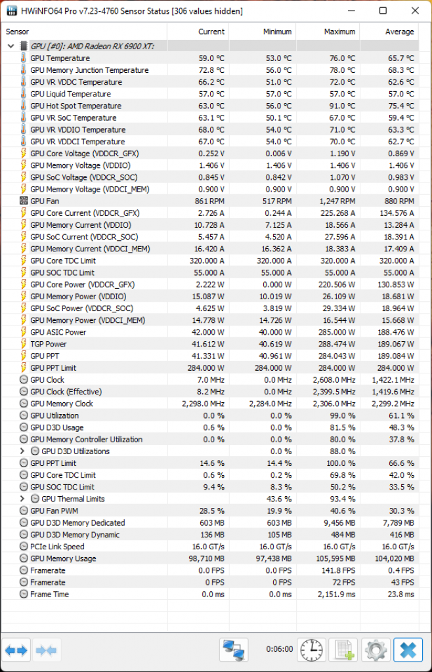
Task: Click the 1,247 RPM maximum fan value
Action: (339, 201)
